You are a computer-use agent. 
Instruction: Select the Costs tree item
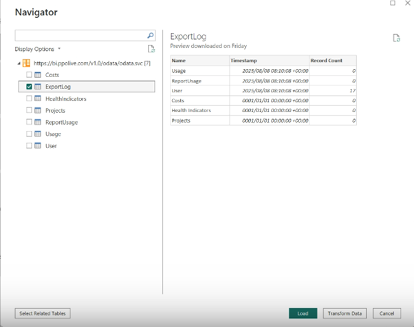(x=87, y=75)
